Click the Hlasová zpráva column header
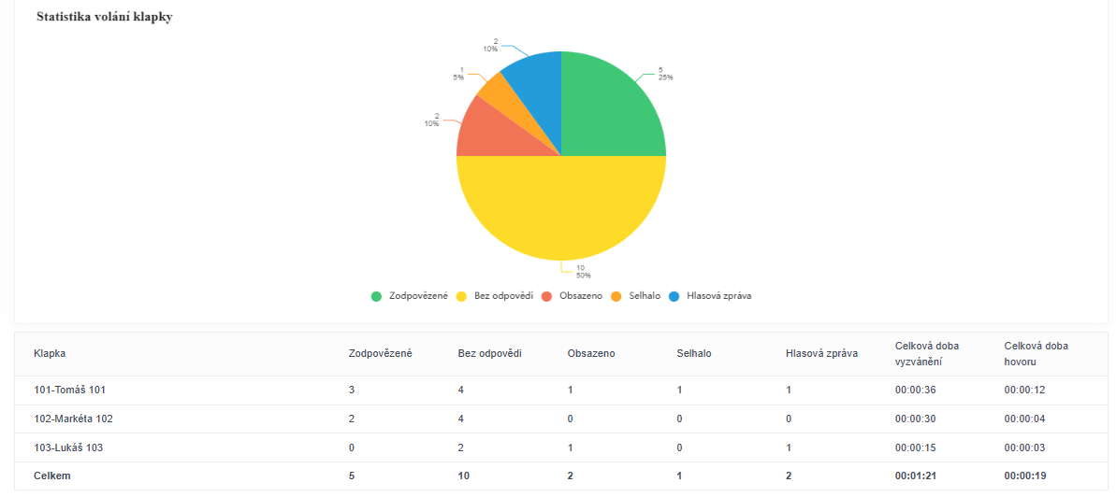The height and width of the screenshot is (497, 1116). click(822, 353)
